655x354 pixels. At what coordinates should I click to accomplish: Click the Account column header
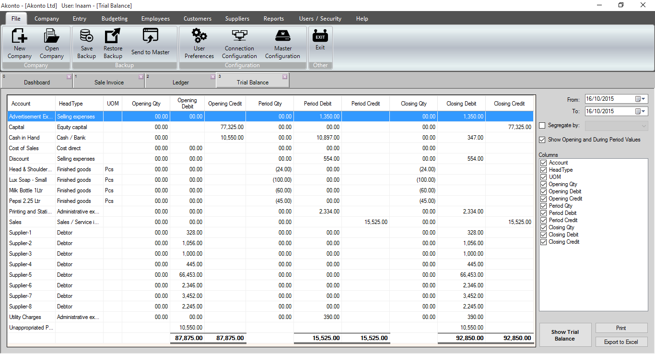pyautogui.click(x=32, y=103)
